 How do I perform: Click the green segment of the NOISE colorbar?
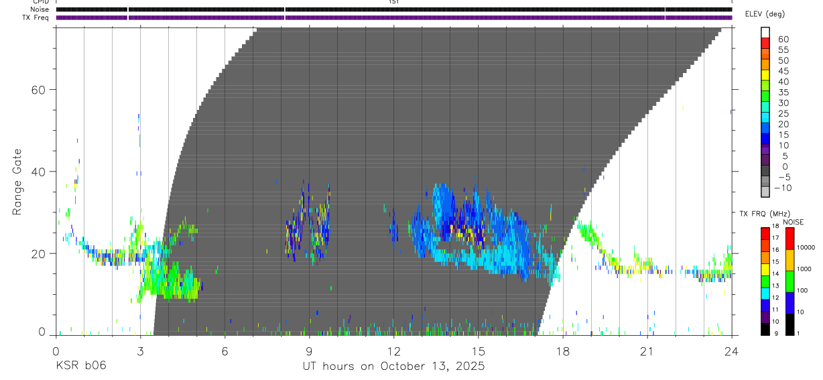pyautogui.click(x=789, y=281)
